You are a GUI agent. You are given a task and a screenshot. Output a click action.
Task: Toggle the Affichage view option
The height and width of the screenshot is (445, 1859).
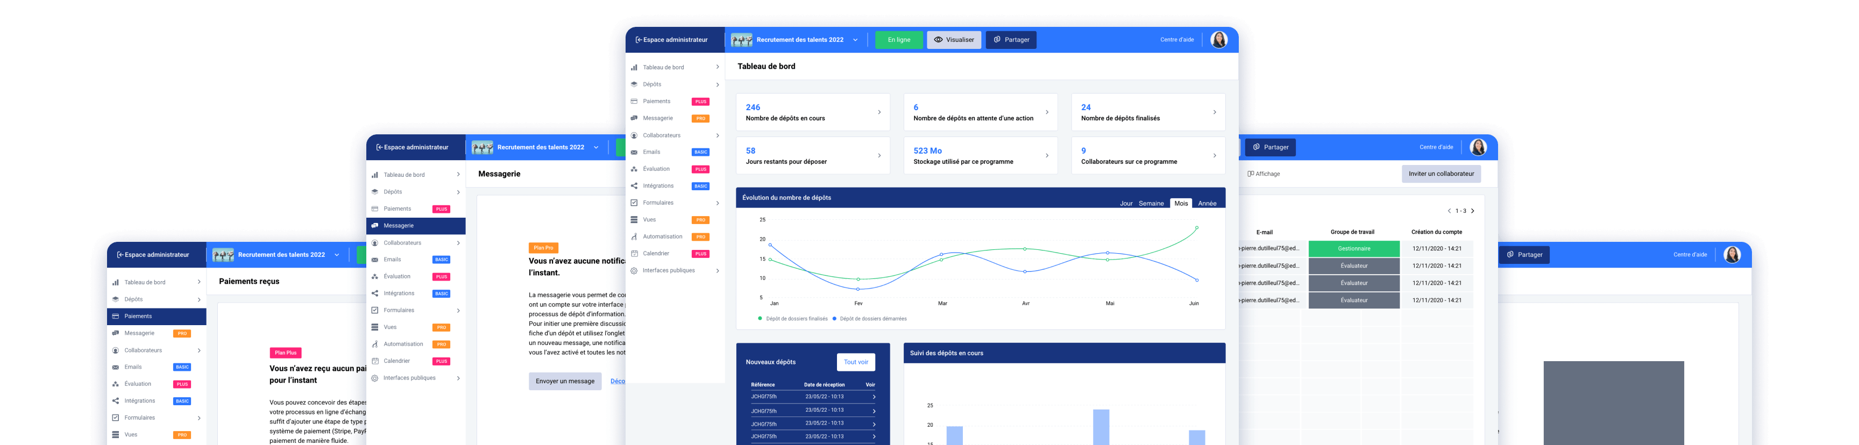click(1264, 174)
